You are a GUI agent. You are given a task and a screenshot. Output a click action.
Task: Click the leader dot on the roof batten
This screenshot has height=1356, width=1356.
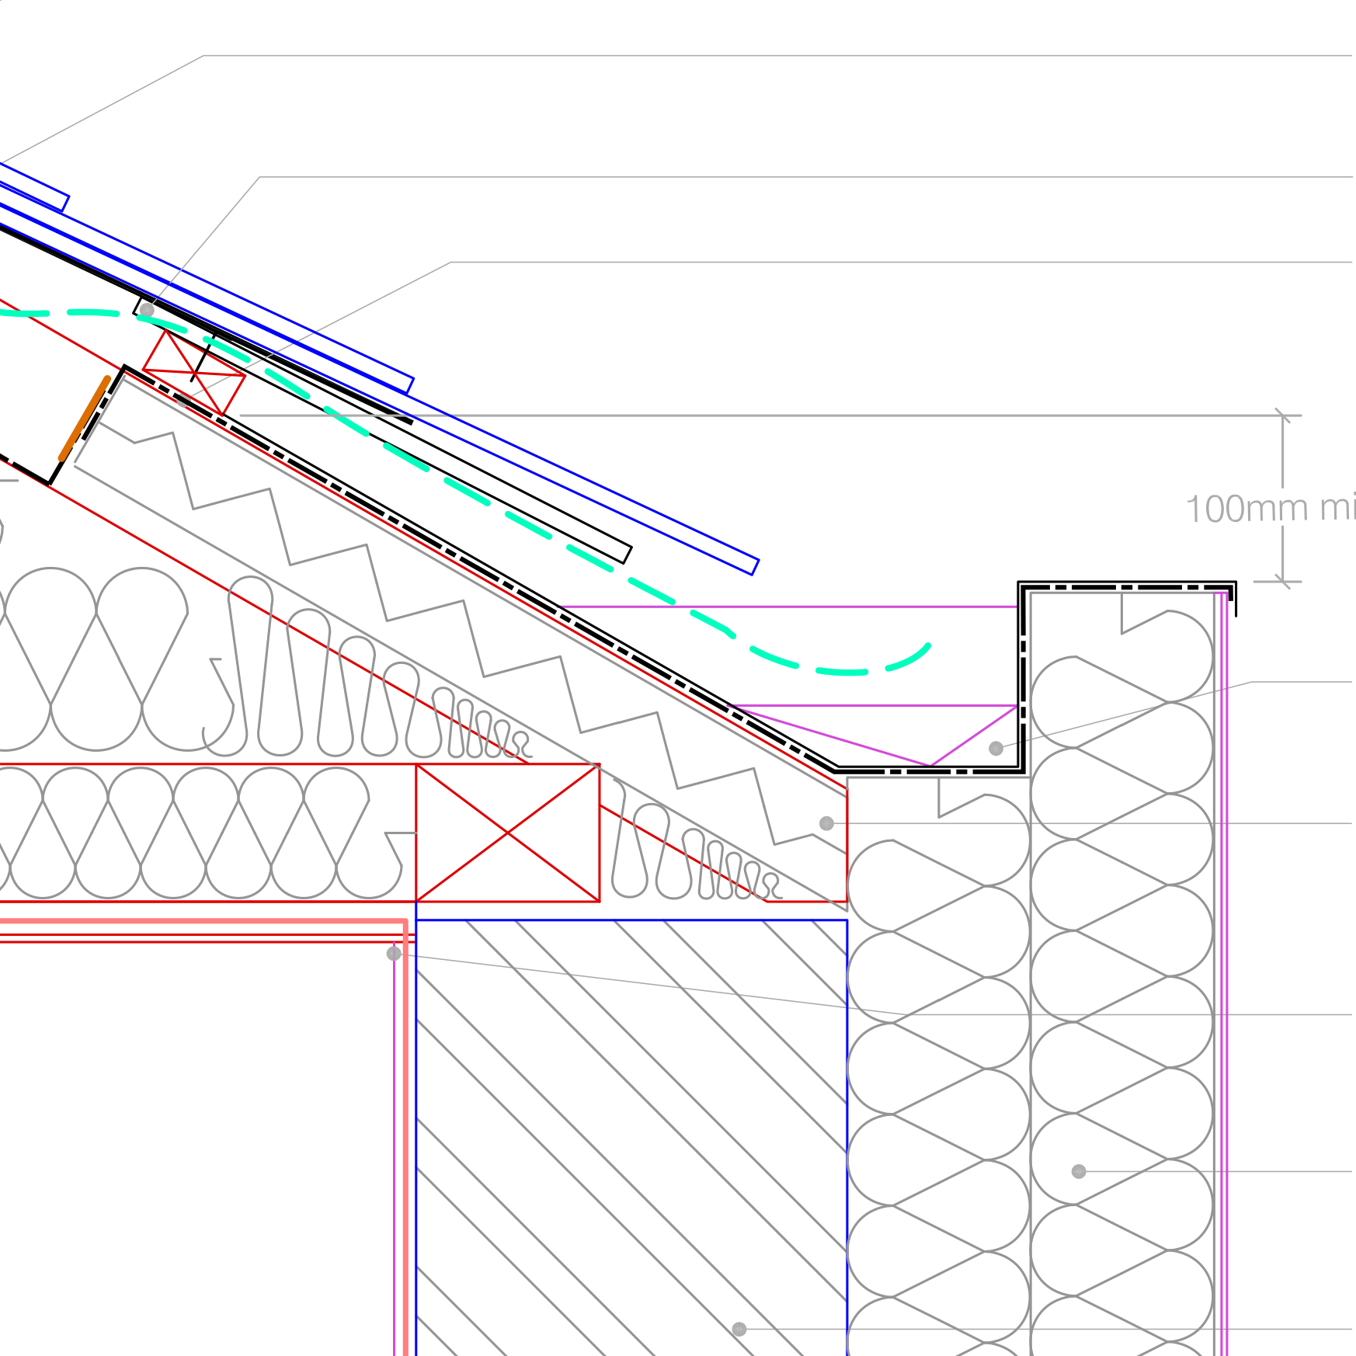click(x=147, y=309)
